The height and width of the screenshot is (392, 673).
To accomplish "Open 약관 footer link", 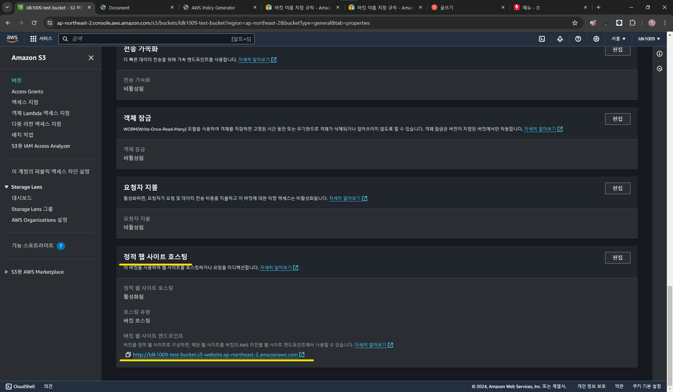I will [x=619, y=386].
